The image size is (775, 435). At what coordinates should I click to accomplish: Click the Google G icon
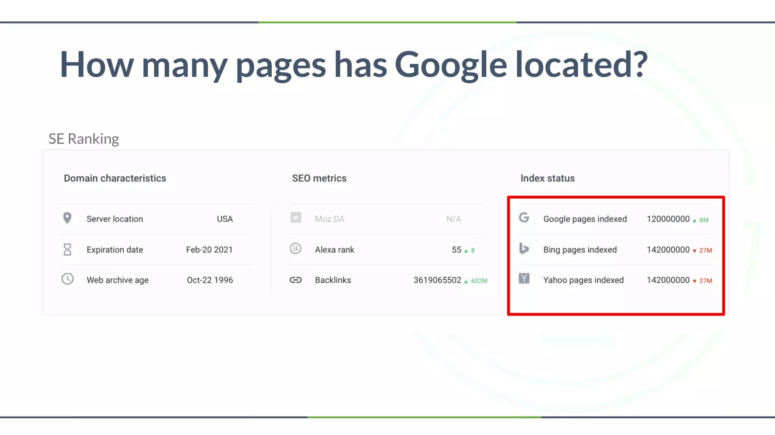[524, 217]
